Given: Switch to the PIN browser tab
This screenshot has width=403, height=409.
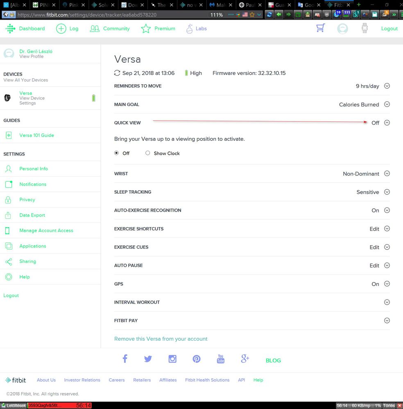Looking at the screenshot, I should point(44,5).
